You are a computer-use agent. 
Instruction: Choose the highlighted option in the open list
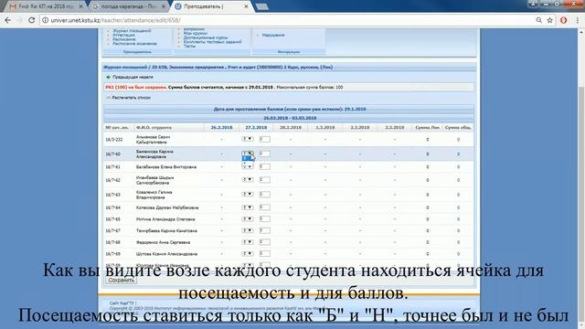coord(247,158)
